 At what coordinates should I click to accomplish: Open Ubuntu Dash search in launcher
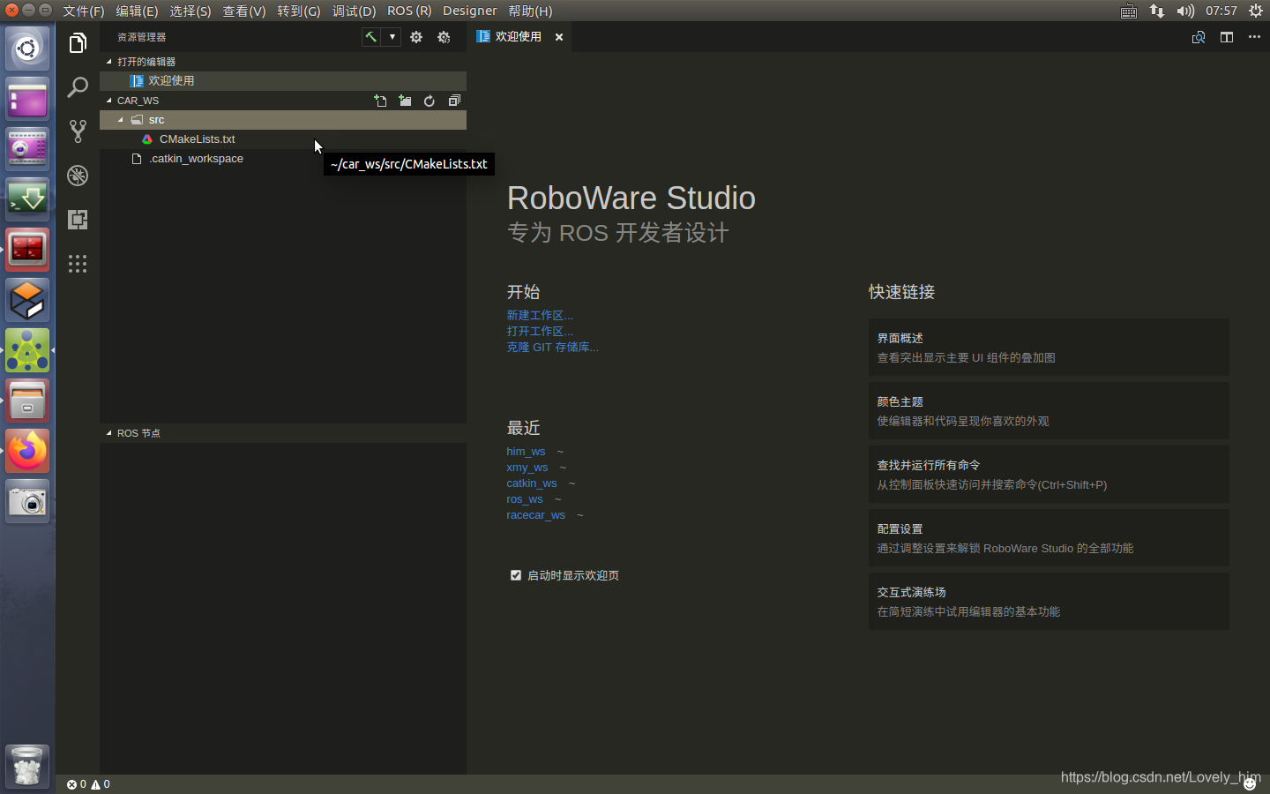coord(27,49)
